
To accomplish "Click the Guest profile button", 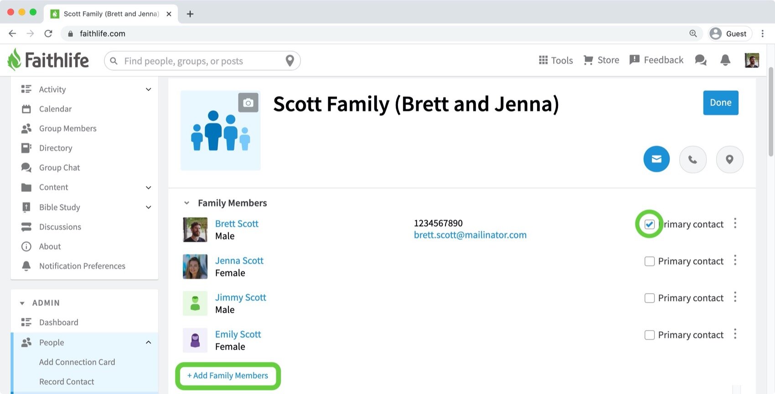I will 730,33.
